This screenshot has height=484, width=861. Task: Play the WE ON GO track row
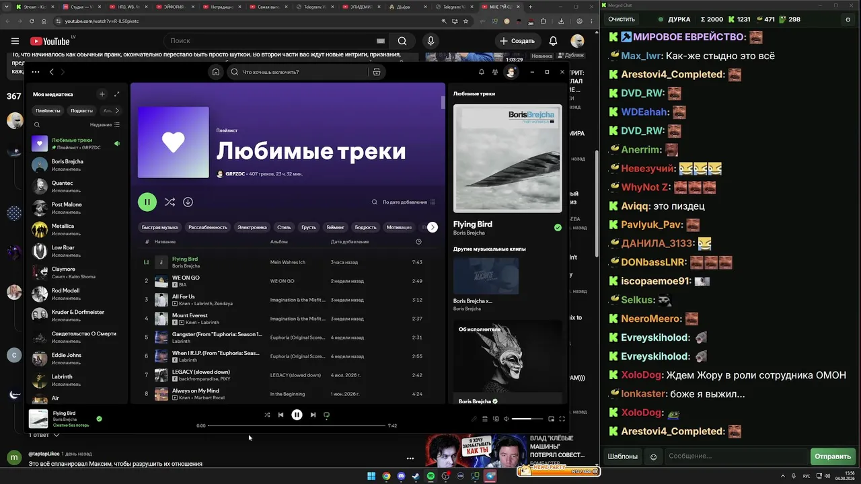tap(288, 281)
